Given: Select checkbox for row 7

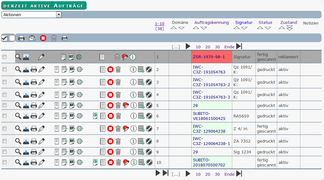Looking at the screenshot, I should pos(4,128).
